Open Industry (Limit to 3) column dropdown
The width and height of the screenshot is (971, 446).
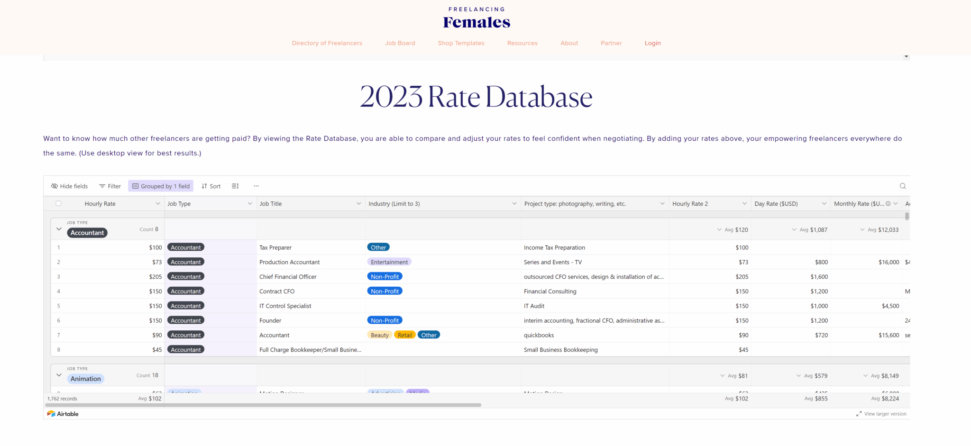coord(514,204)
